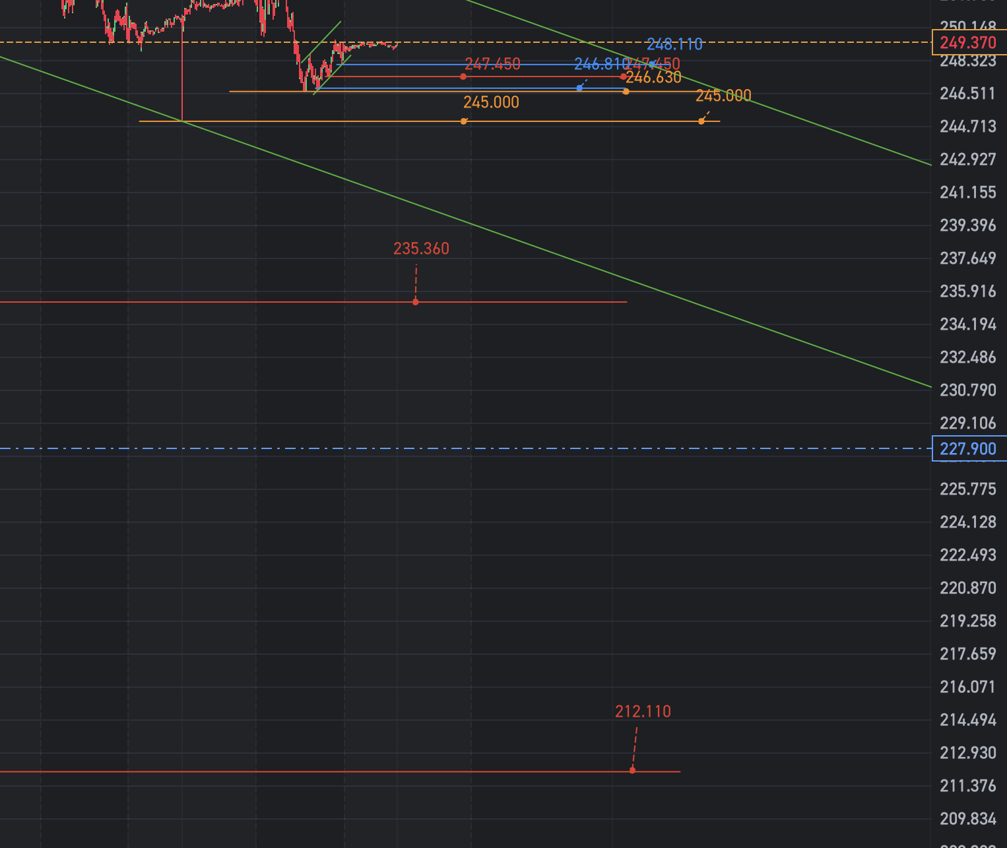Click the 248.323 price axis value
The width and height of the screenshot is (1007, 848).
click(x=968, y=61)
